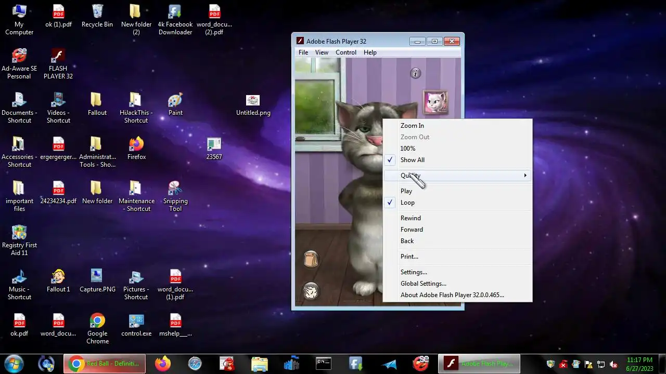This screenshot has height=374, width=666.
Task: Select ergergerger... pdf file
Action: click(x=58, y=149)
